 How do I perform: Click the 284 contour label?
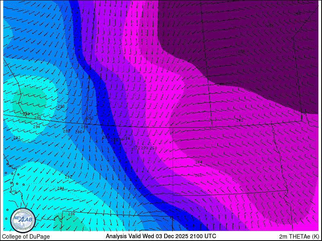coord(85,127)
